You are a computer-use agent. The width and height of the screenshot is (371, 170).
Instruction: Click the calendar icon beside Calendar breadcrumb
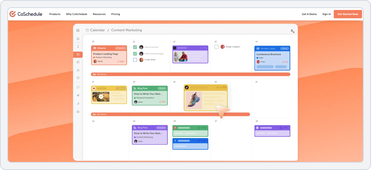tap(87, 30)
